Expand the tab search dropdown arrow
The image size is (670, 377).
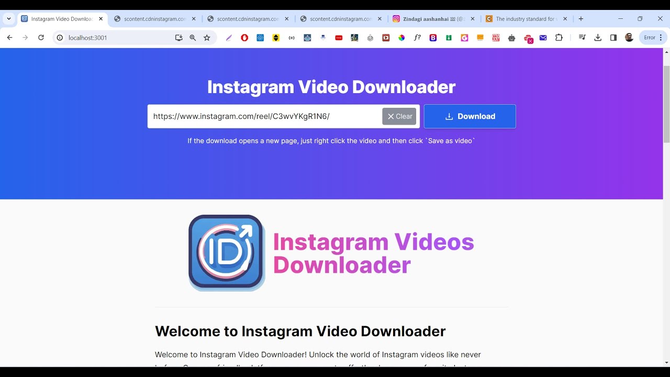(9, 19)
